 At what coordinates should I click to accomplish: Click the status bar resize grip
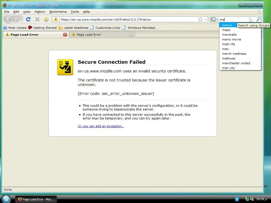pos(261,190)
